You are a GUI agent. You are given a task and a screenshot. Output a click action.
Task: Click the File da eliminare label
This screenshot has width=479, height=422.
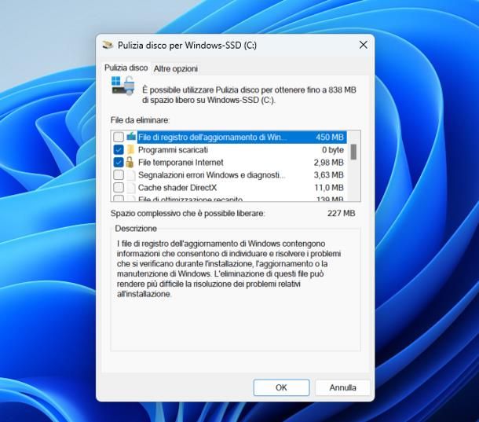pos(140,120)
